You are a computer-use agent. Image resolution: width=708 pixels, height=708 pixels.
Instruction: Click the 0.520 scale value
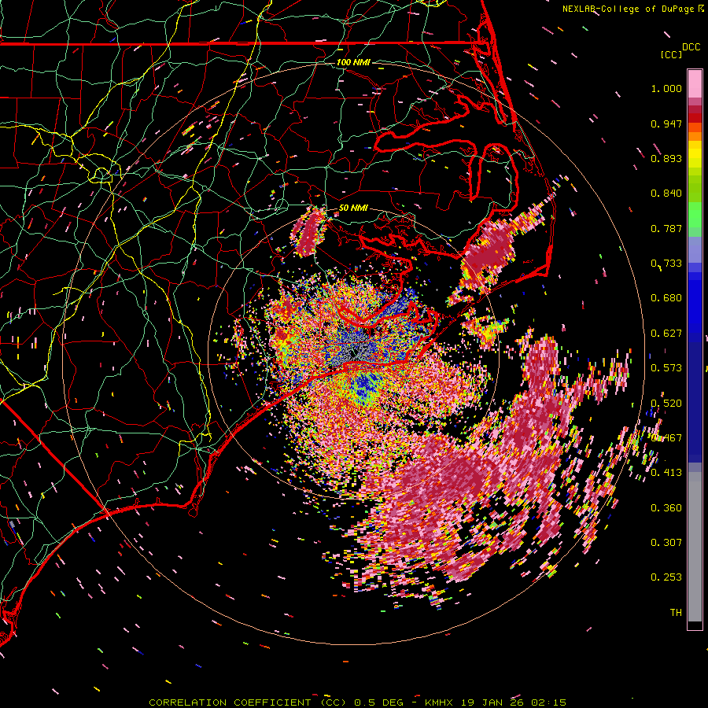(x=666, y=404)
